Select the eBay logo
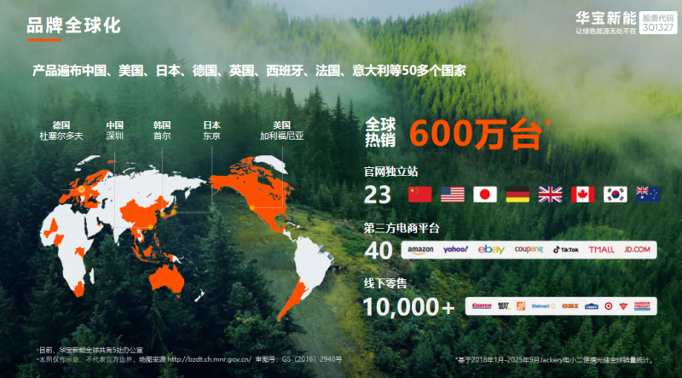The image size is (682, 378). (x=491, y=250)
